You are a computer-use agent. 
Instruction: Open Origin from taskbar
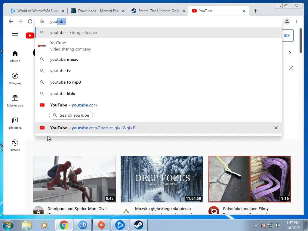pos(101,225)
